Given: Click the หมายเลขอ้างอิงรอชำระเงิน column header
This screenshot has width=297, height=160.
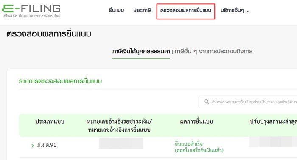Looking at the screenshot, I should [119, 126].
